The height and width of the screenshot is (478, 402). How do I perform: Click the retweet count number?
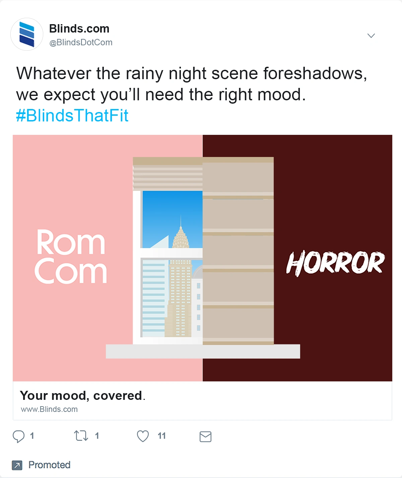[x=97, y=436]
